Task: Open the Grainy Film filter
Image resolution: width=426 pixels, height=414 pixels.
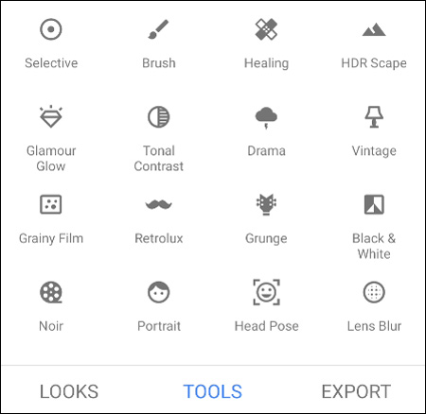Action: point(51,204)
